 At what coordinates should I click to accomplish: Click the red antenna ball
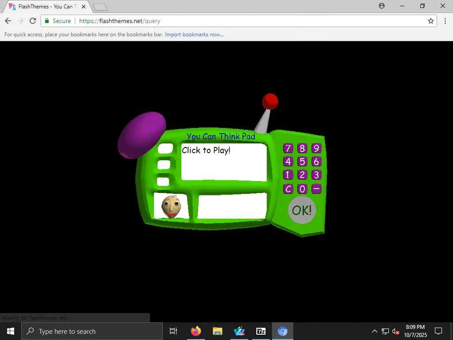pyautogui.click(x=270, y=101)
